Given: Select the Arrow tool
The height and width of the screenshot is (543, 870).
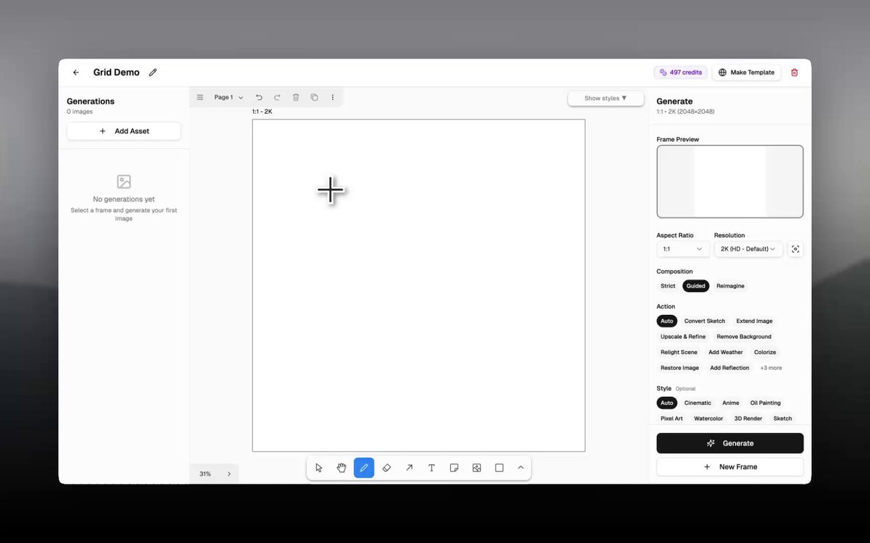Looking at the screenshot, I should pos(409,468).
